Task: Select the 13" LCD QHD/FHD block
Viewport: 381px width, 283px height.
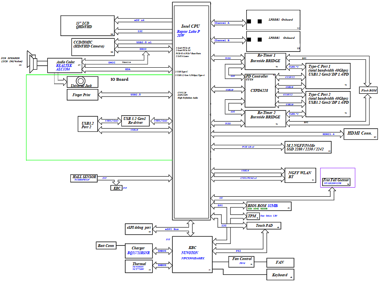Action: (87, 26)
